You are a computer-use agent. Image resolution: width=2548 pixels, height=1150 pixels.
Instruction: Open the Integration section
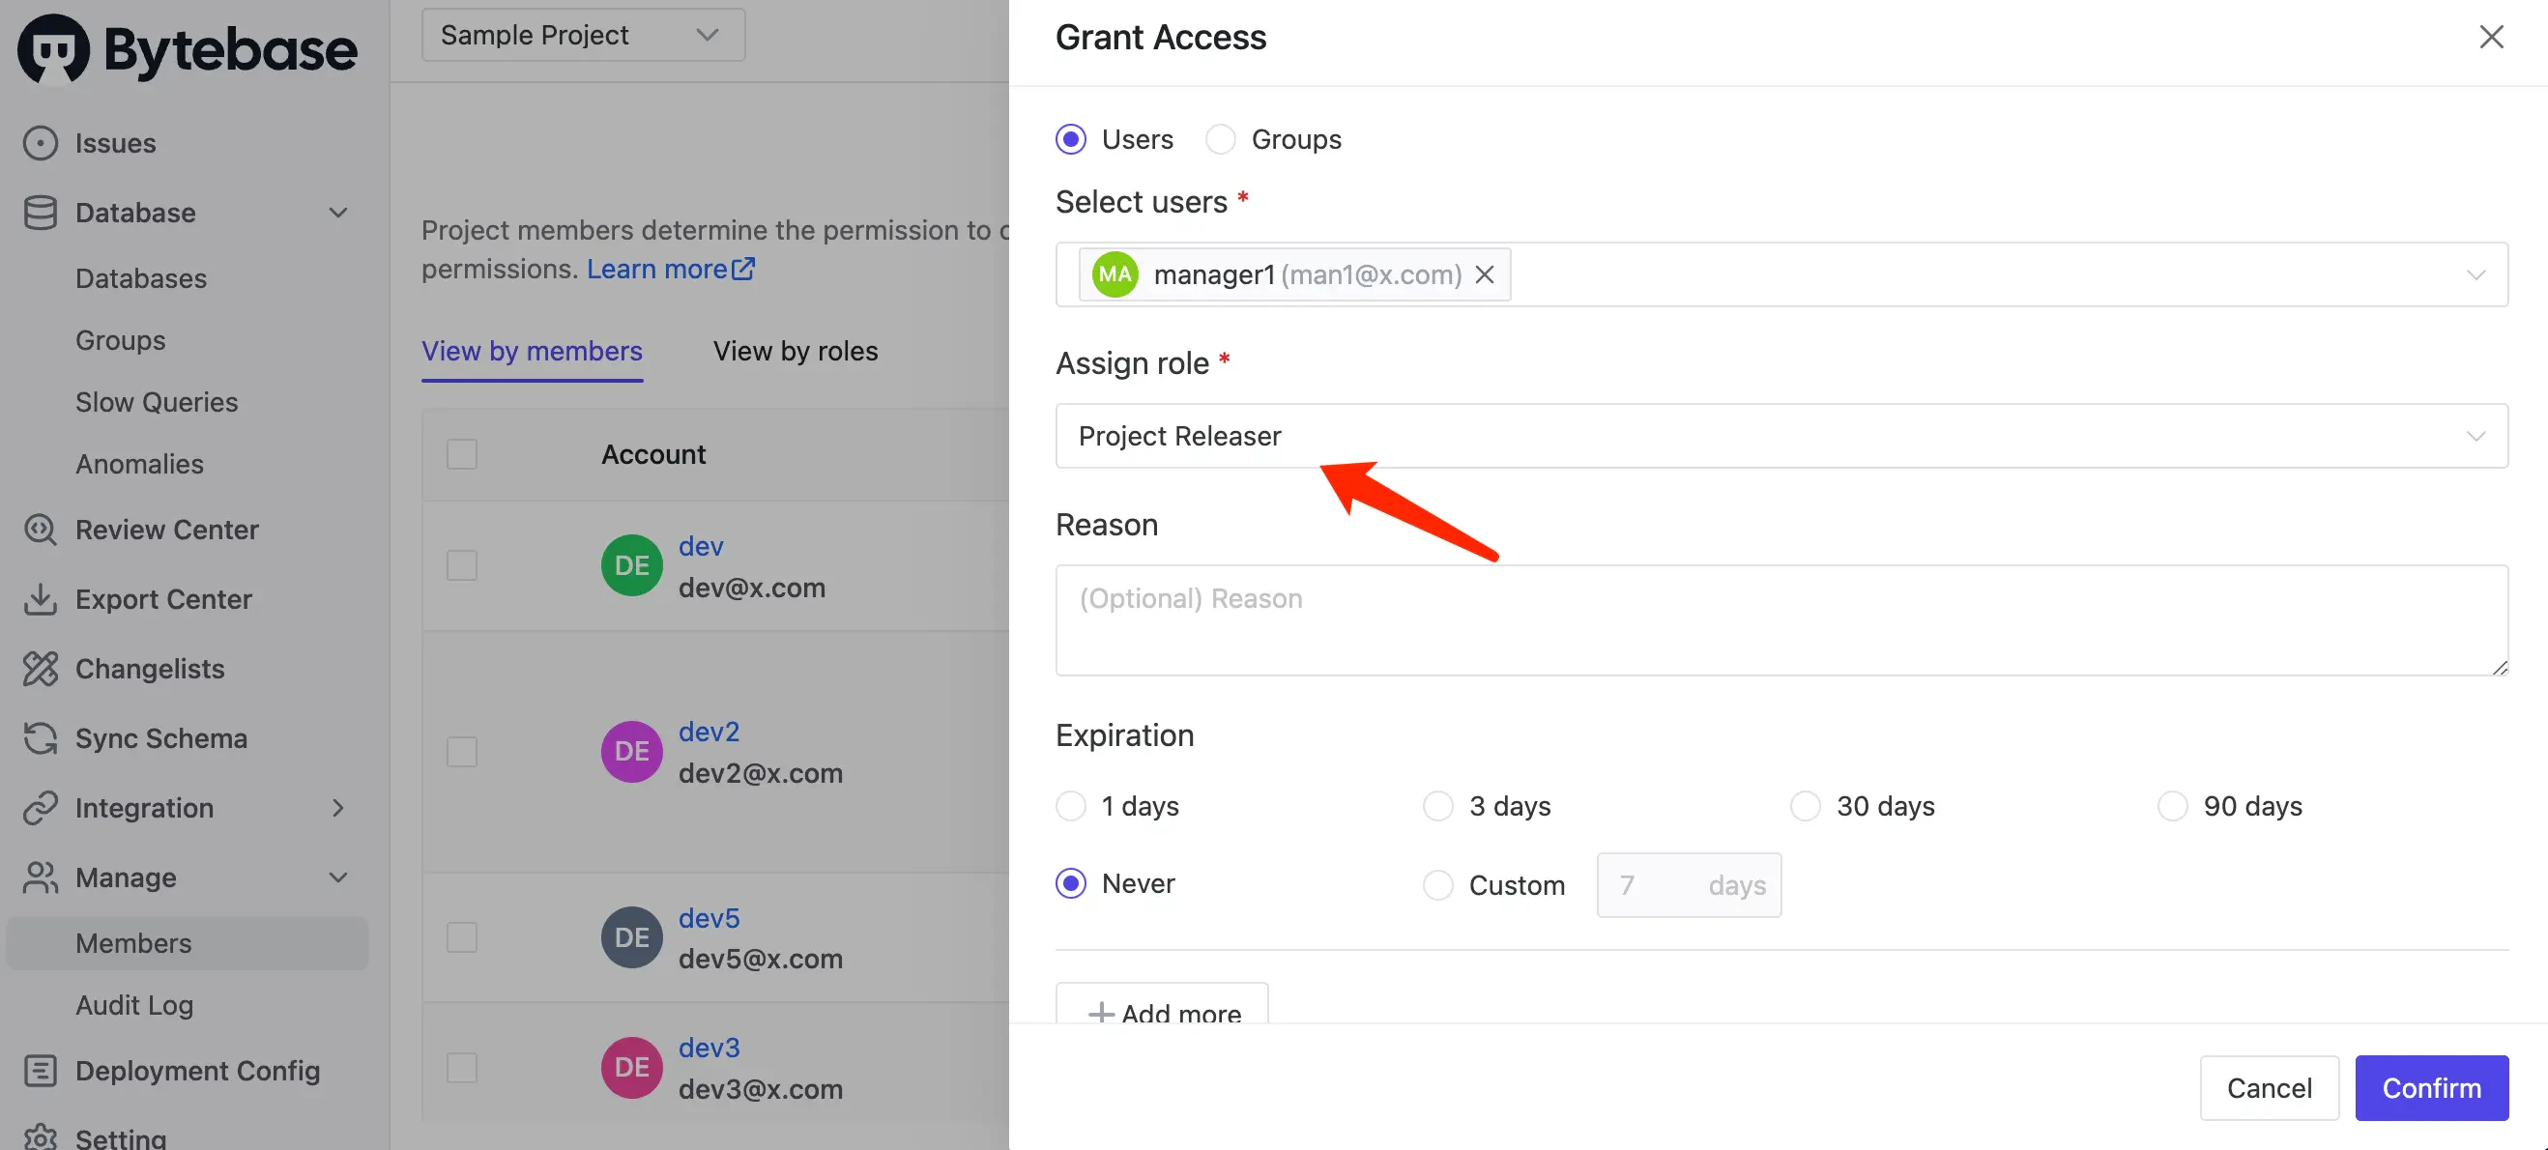tap(144, 808)
